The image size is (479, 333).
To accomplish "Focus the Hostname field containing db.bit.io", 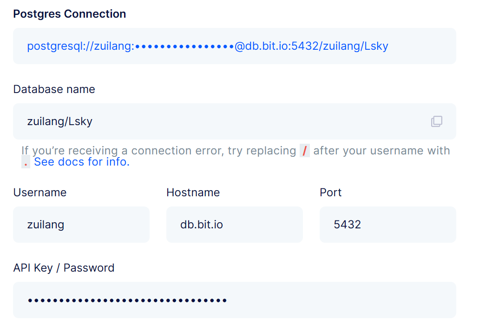I will [x=234, y=224].
